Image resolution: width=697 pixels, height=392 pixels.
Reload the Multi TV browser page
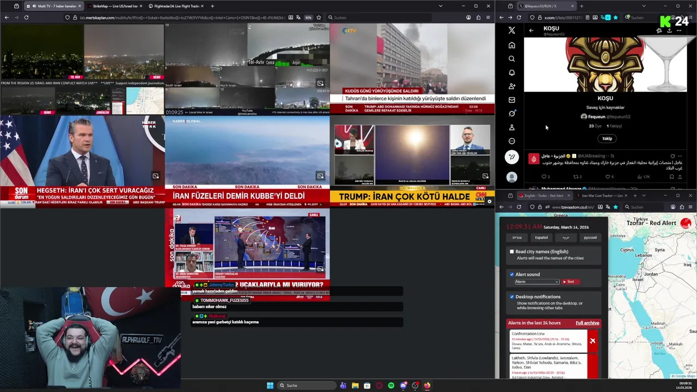click(x=26, y=17)
